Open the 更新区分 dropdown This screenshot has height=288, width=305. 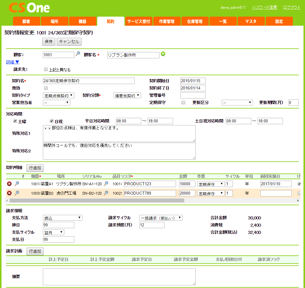tap(237, 102)
